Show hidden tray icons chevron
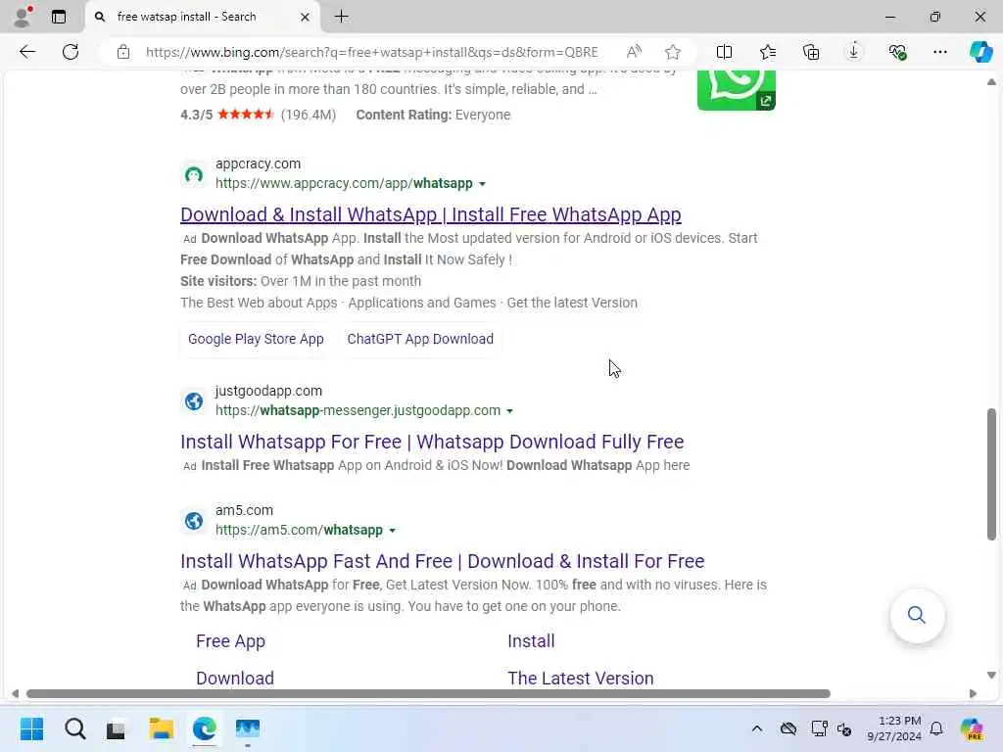Image resolution: width=1003 pixels, height=752 pixels. (757, 728)
